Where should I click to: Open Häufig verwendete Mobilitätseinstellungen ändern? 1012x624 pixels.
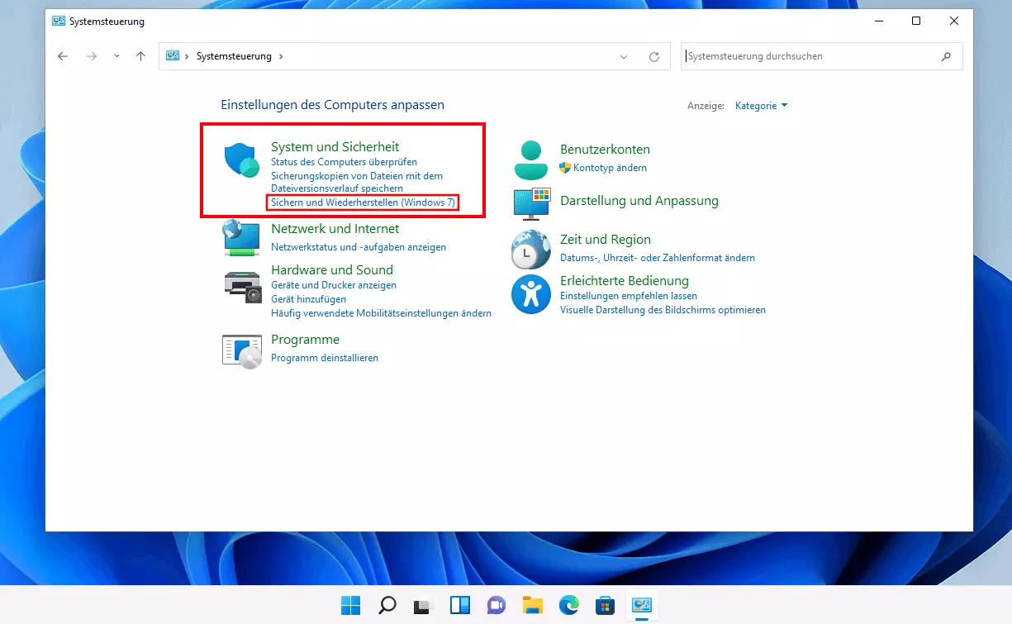tap(381, 313)
